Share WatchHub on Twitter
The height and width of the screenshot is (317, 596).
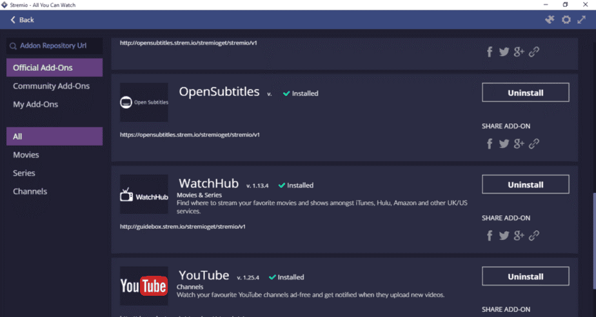pos(504,235)
